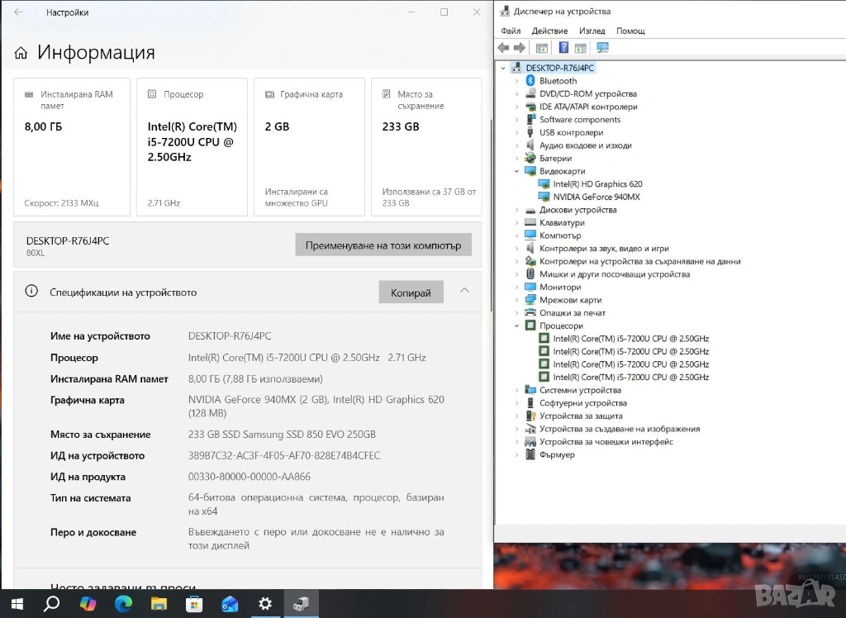Collapse the Видеокарти category
The image size is (846, 618).
pyautogui.click(x=518, y=171)
